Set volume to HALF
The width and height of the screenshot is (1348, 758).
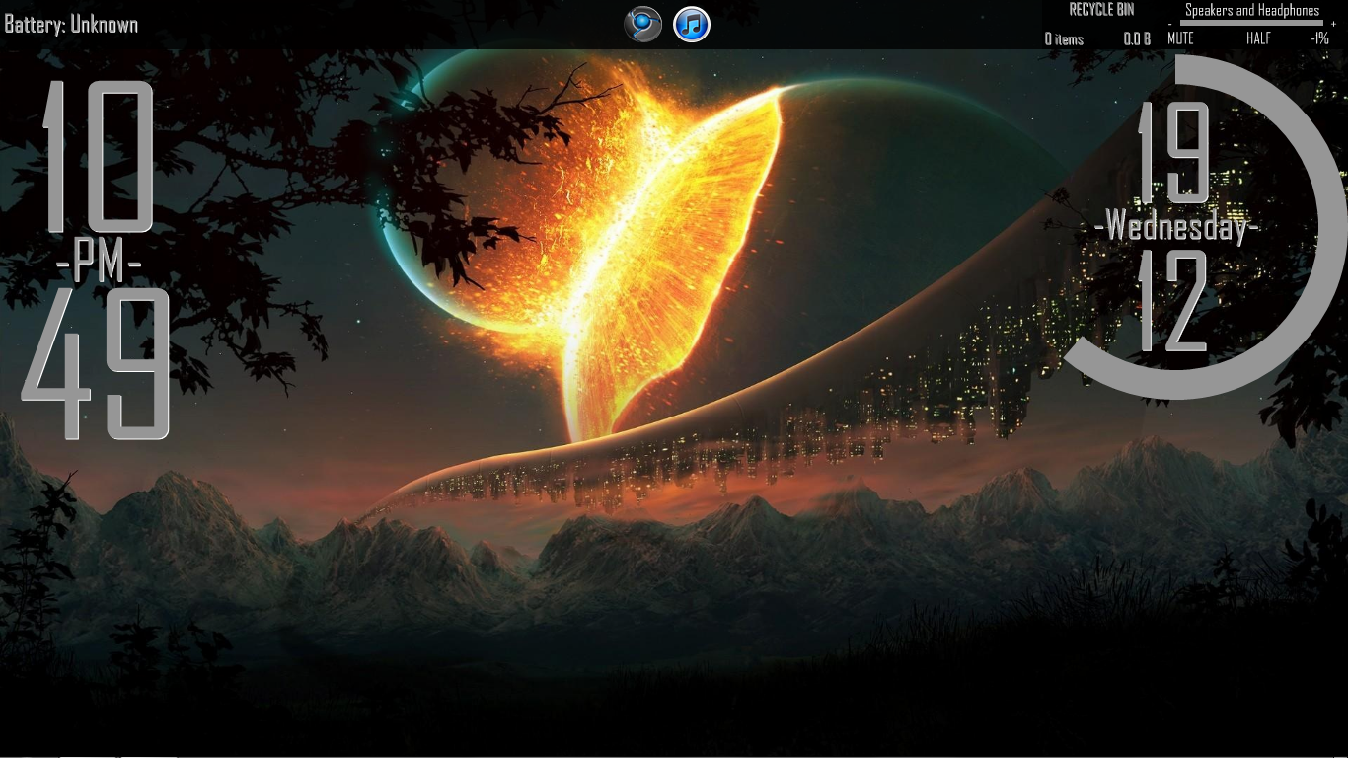click(1258, 38)
